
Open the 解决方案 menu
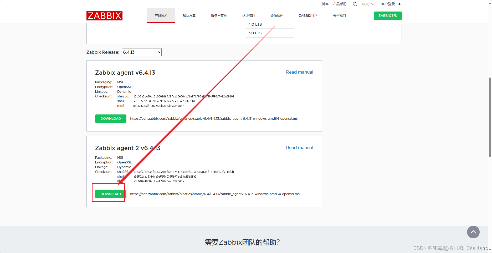[189, 16]
